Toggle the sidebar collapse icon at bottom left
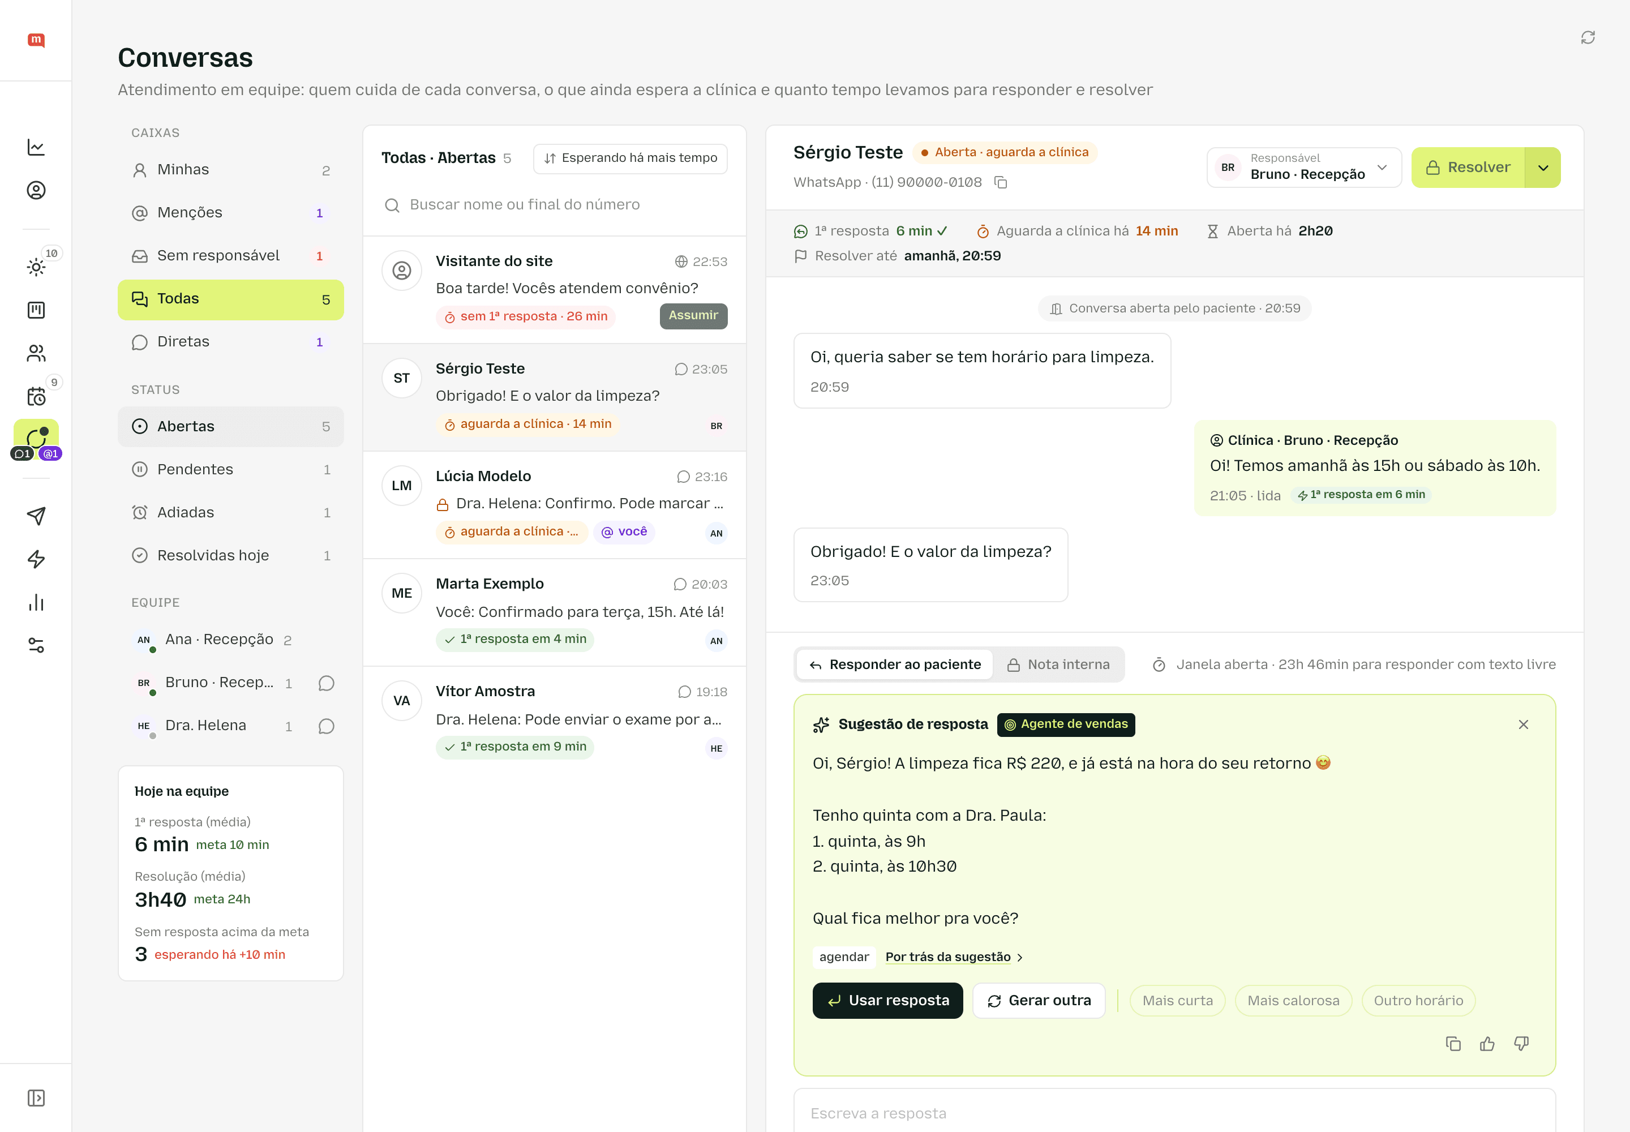The width and height of the screenshot is (1630, 1132). 36,1097
